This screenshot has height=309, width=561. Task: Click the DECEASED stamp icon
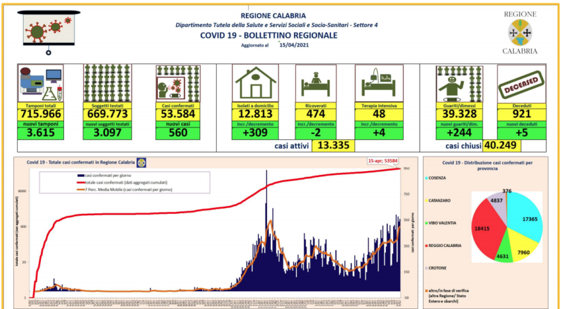521,83
